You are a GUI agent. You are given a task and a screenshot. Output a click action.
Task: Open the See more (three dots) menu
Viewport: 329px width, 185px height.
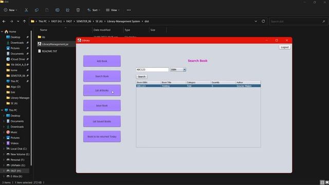point(129,10)
